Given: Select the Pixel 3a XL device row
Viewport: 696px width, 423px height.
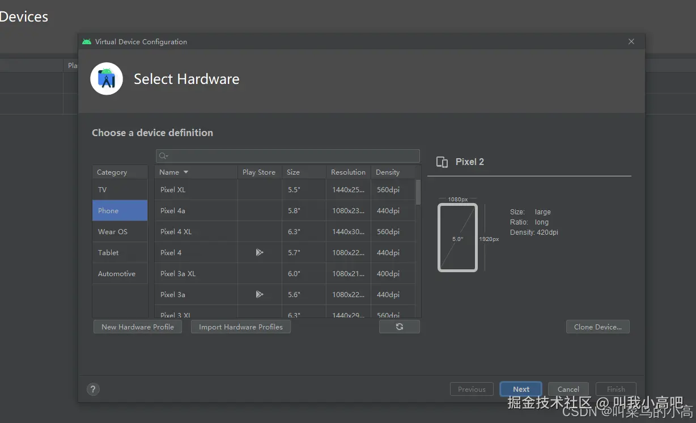Looking at the screenshot, I should tap(285, 273).
